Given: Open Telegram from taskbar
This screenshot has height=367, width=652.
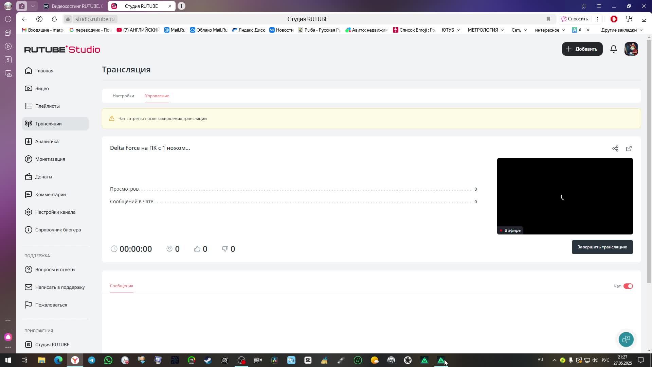Looking at the screenshot, I should click(x=92, y=360).
